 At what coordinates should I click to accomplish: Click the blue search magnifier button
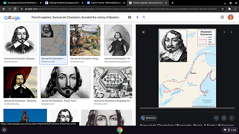[x=144, y=17]
